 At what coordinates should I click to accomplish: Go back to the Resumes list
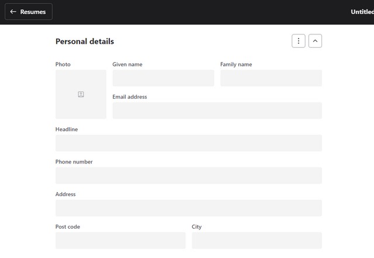(x=29, y=12)
